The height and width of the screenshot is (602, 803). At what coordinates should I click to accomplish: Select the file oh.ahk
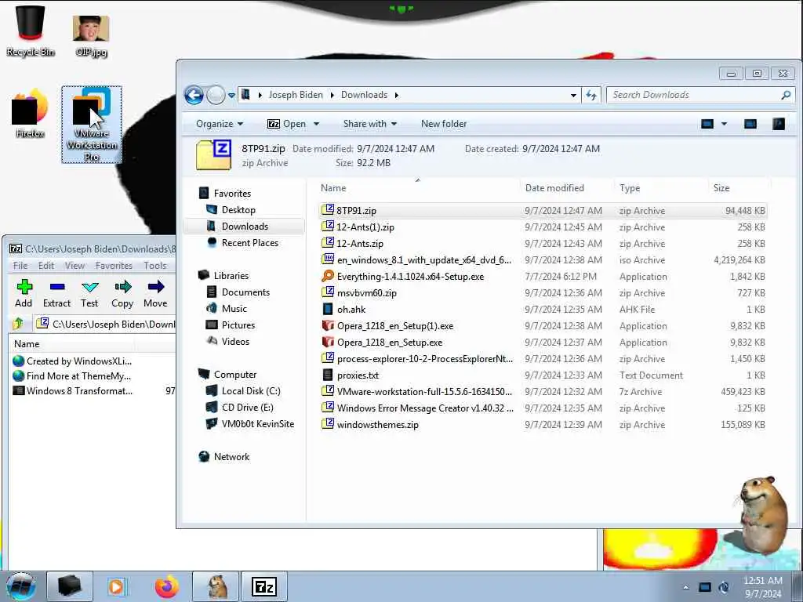(x=543, y=309)
